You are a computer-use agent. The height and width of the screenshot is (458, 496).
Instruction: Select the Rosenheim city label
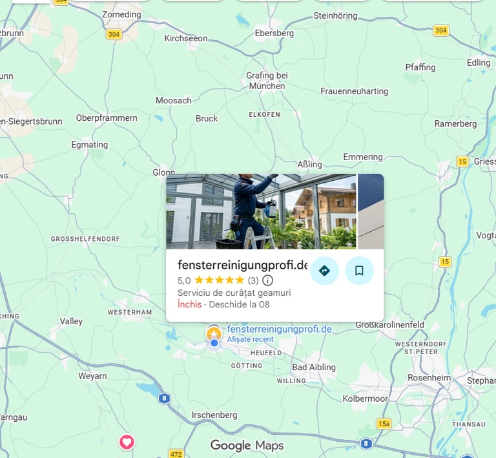[429, 378]
